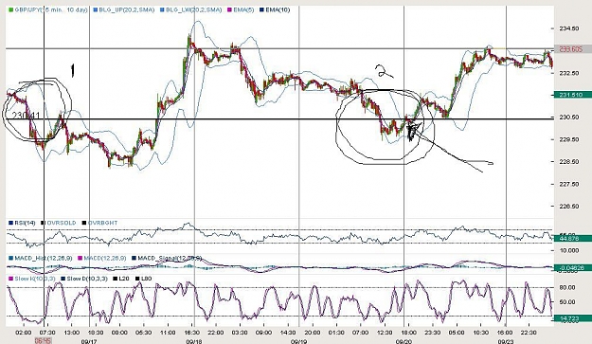Viewport: 592px width, 344px height.
Task: Click the 14:30 time axis label
Action: pos(288,333)
